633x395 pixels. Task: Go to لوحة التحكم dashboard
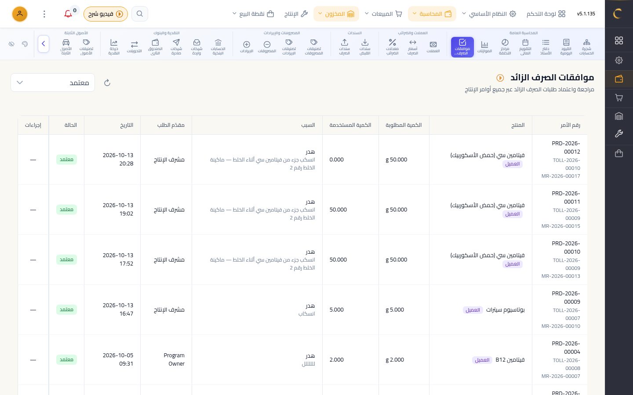coord(546,14)
